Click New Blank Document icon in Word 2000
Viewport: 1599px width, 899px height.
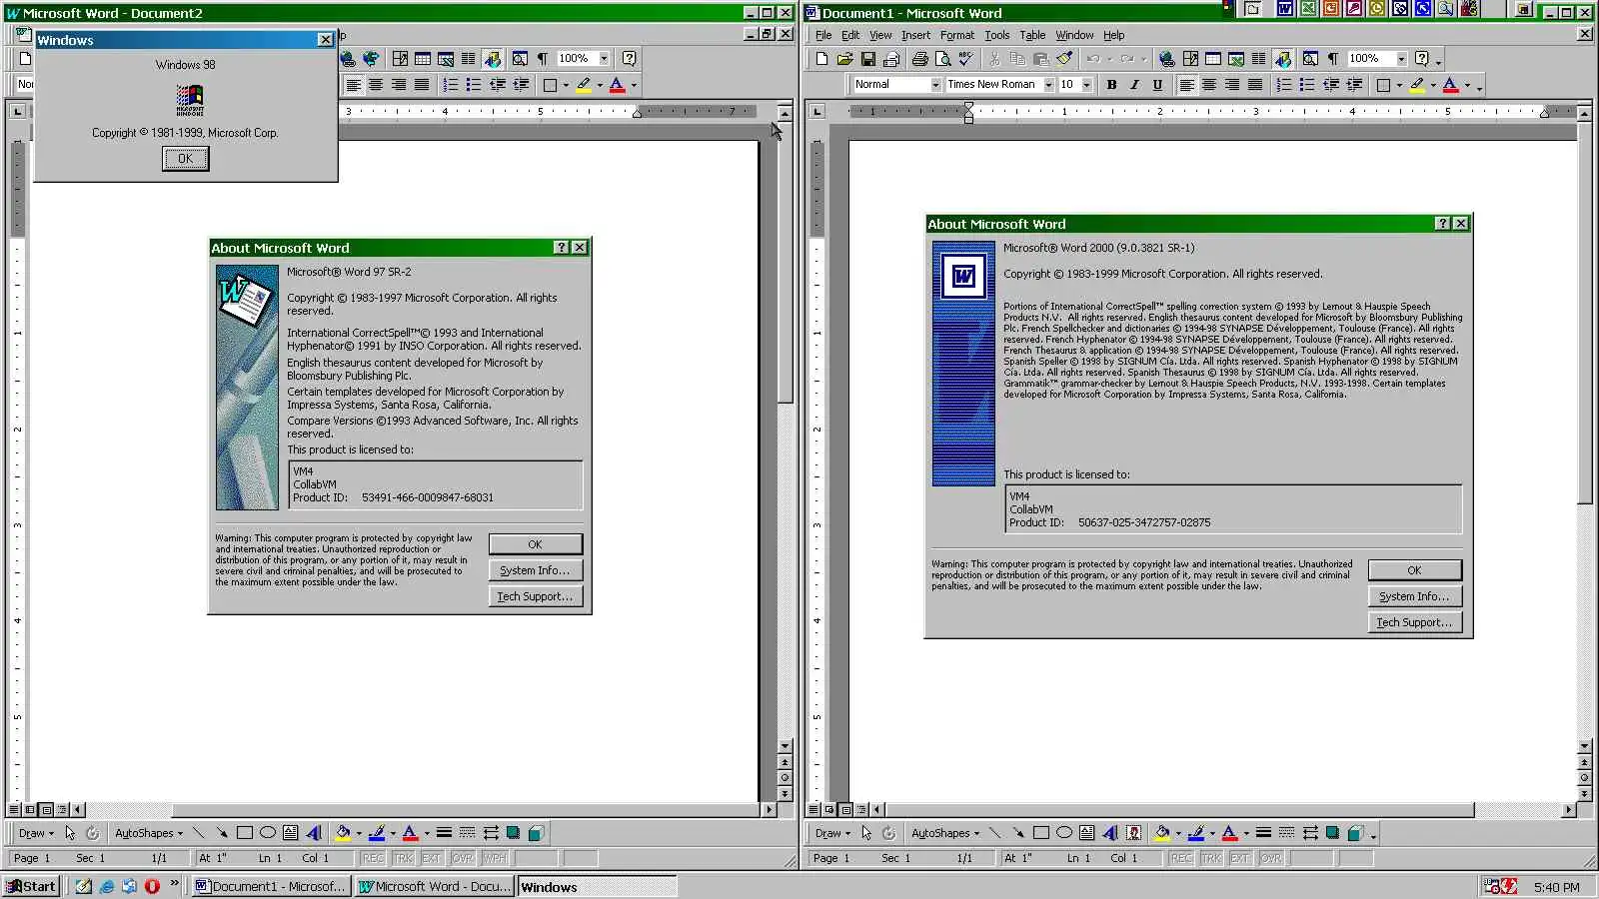click(x=821, y=59)
